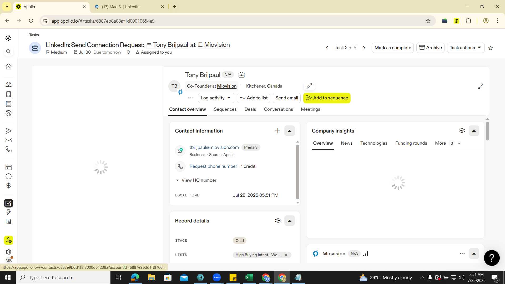Open the Settings gear in sidebar
The width and height of the screenshot is (505, 284).
click(8, 252)
